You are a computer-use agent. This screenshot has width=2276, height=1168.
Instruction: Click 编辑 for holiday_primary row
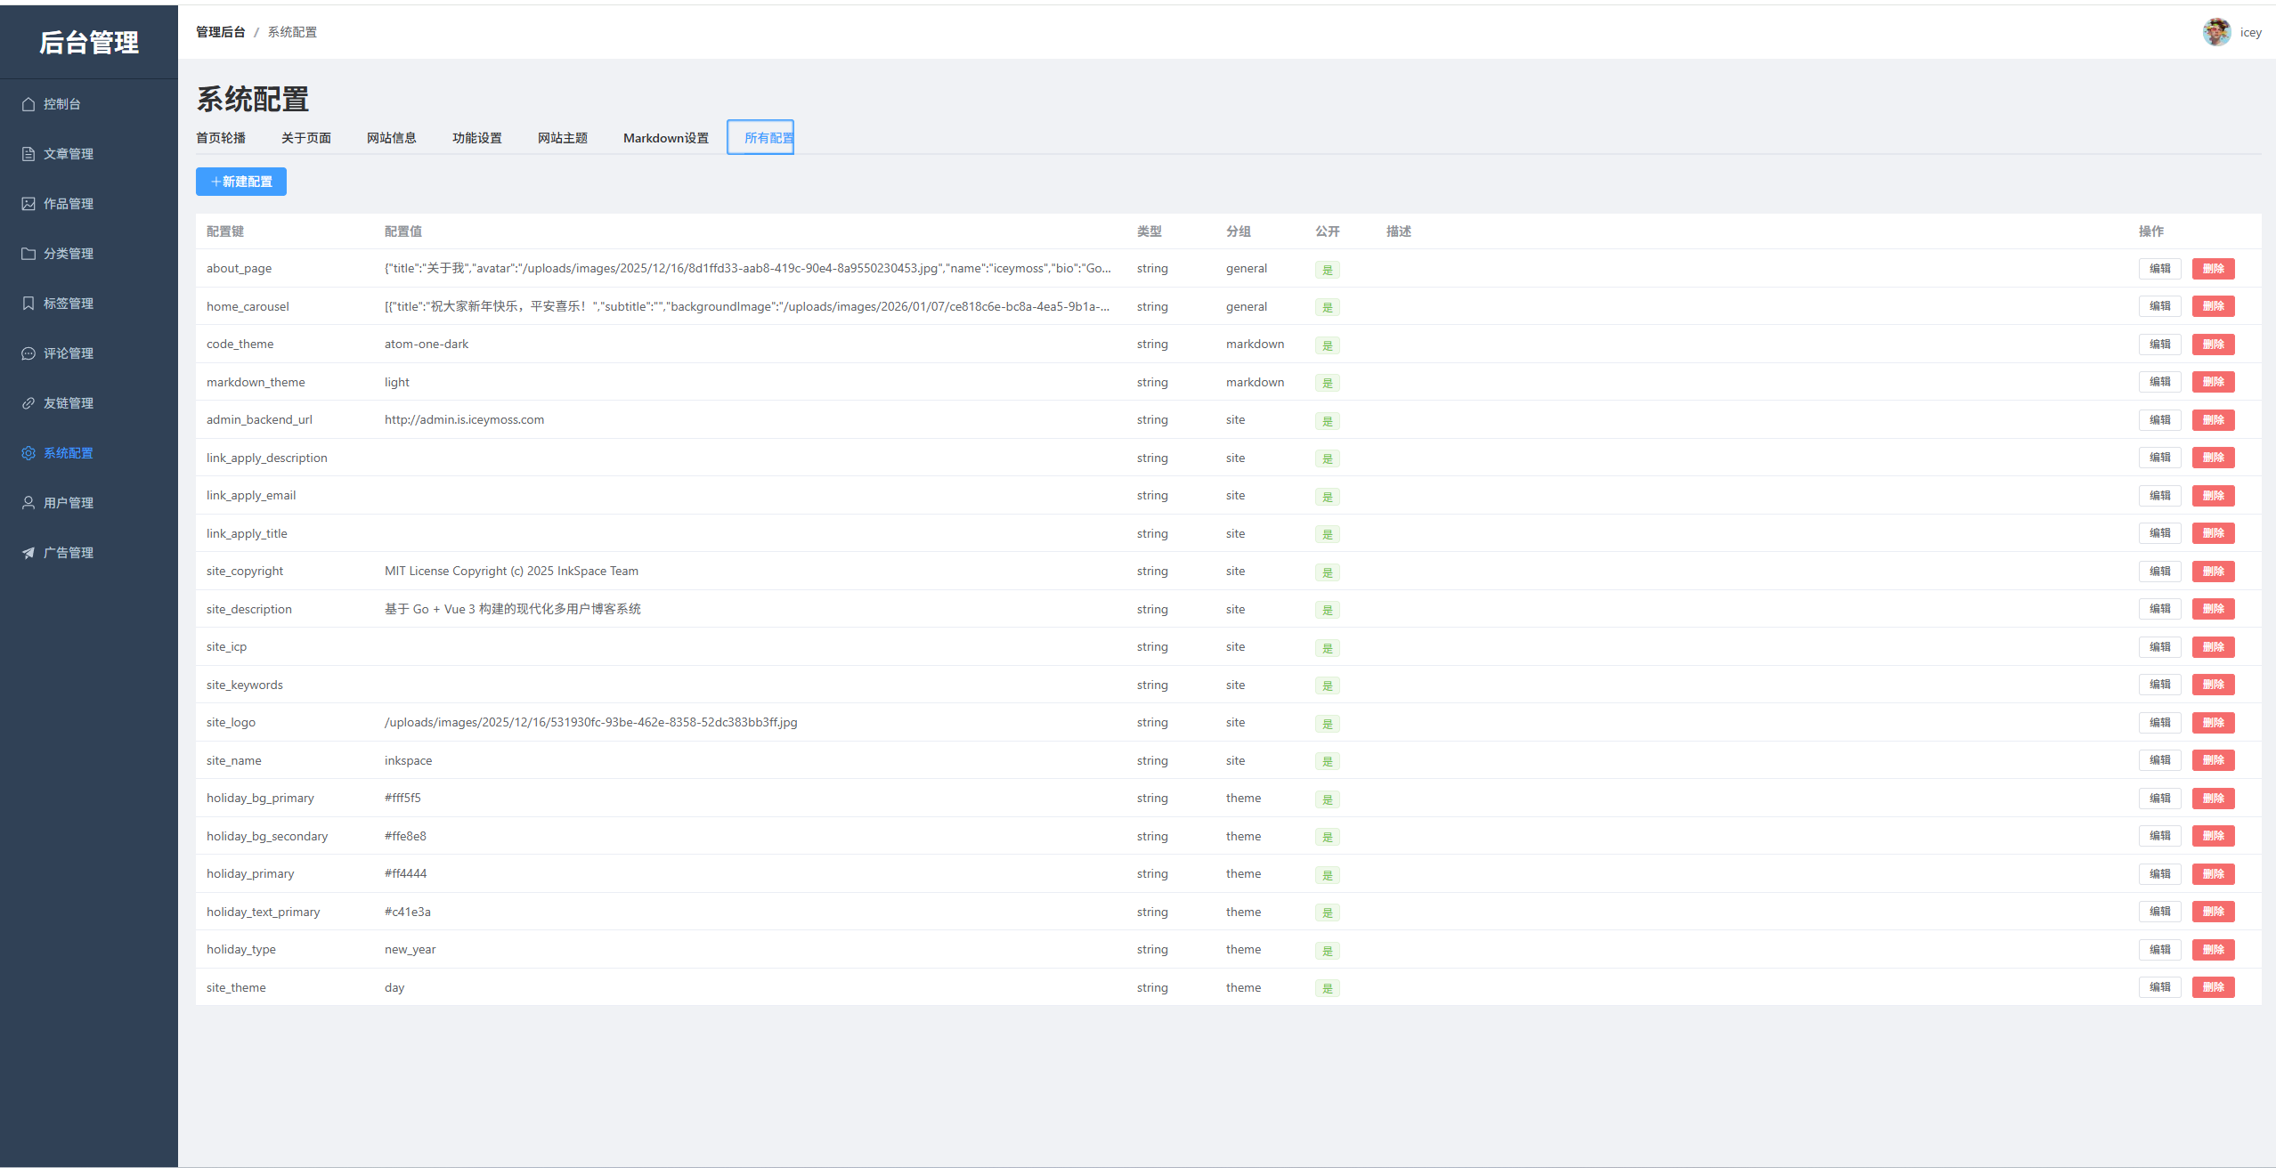[x=2159, y=874]
